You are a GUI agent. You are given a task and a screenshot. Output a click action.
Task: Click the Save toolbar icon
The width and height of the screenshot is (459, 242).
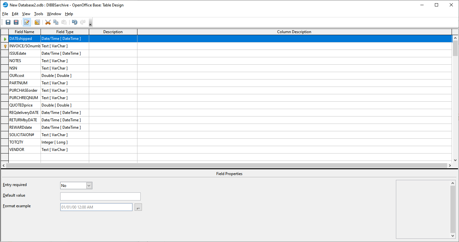click(x=8, y=22)
